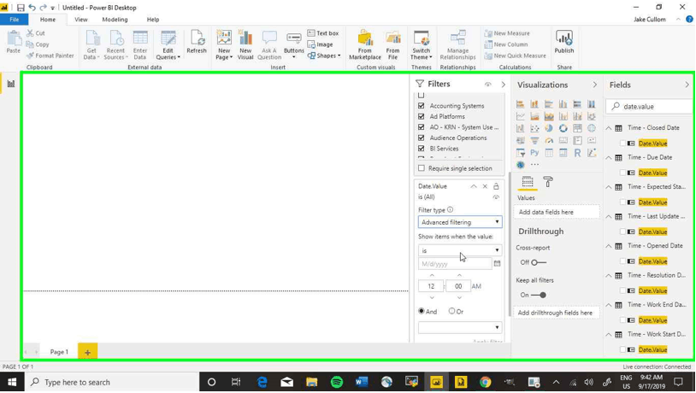This screenshot has width=696, height=393.
Task: Turn off Keep all filters toggle
Action: tap(539, 295)
